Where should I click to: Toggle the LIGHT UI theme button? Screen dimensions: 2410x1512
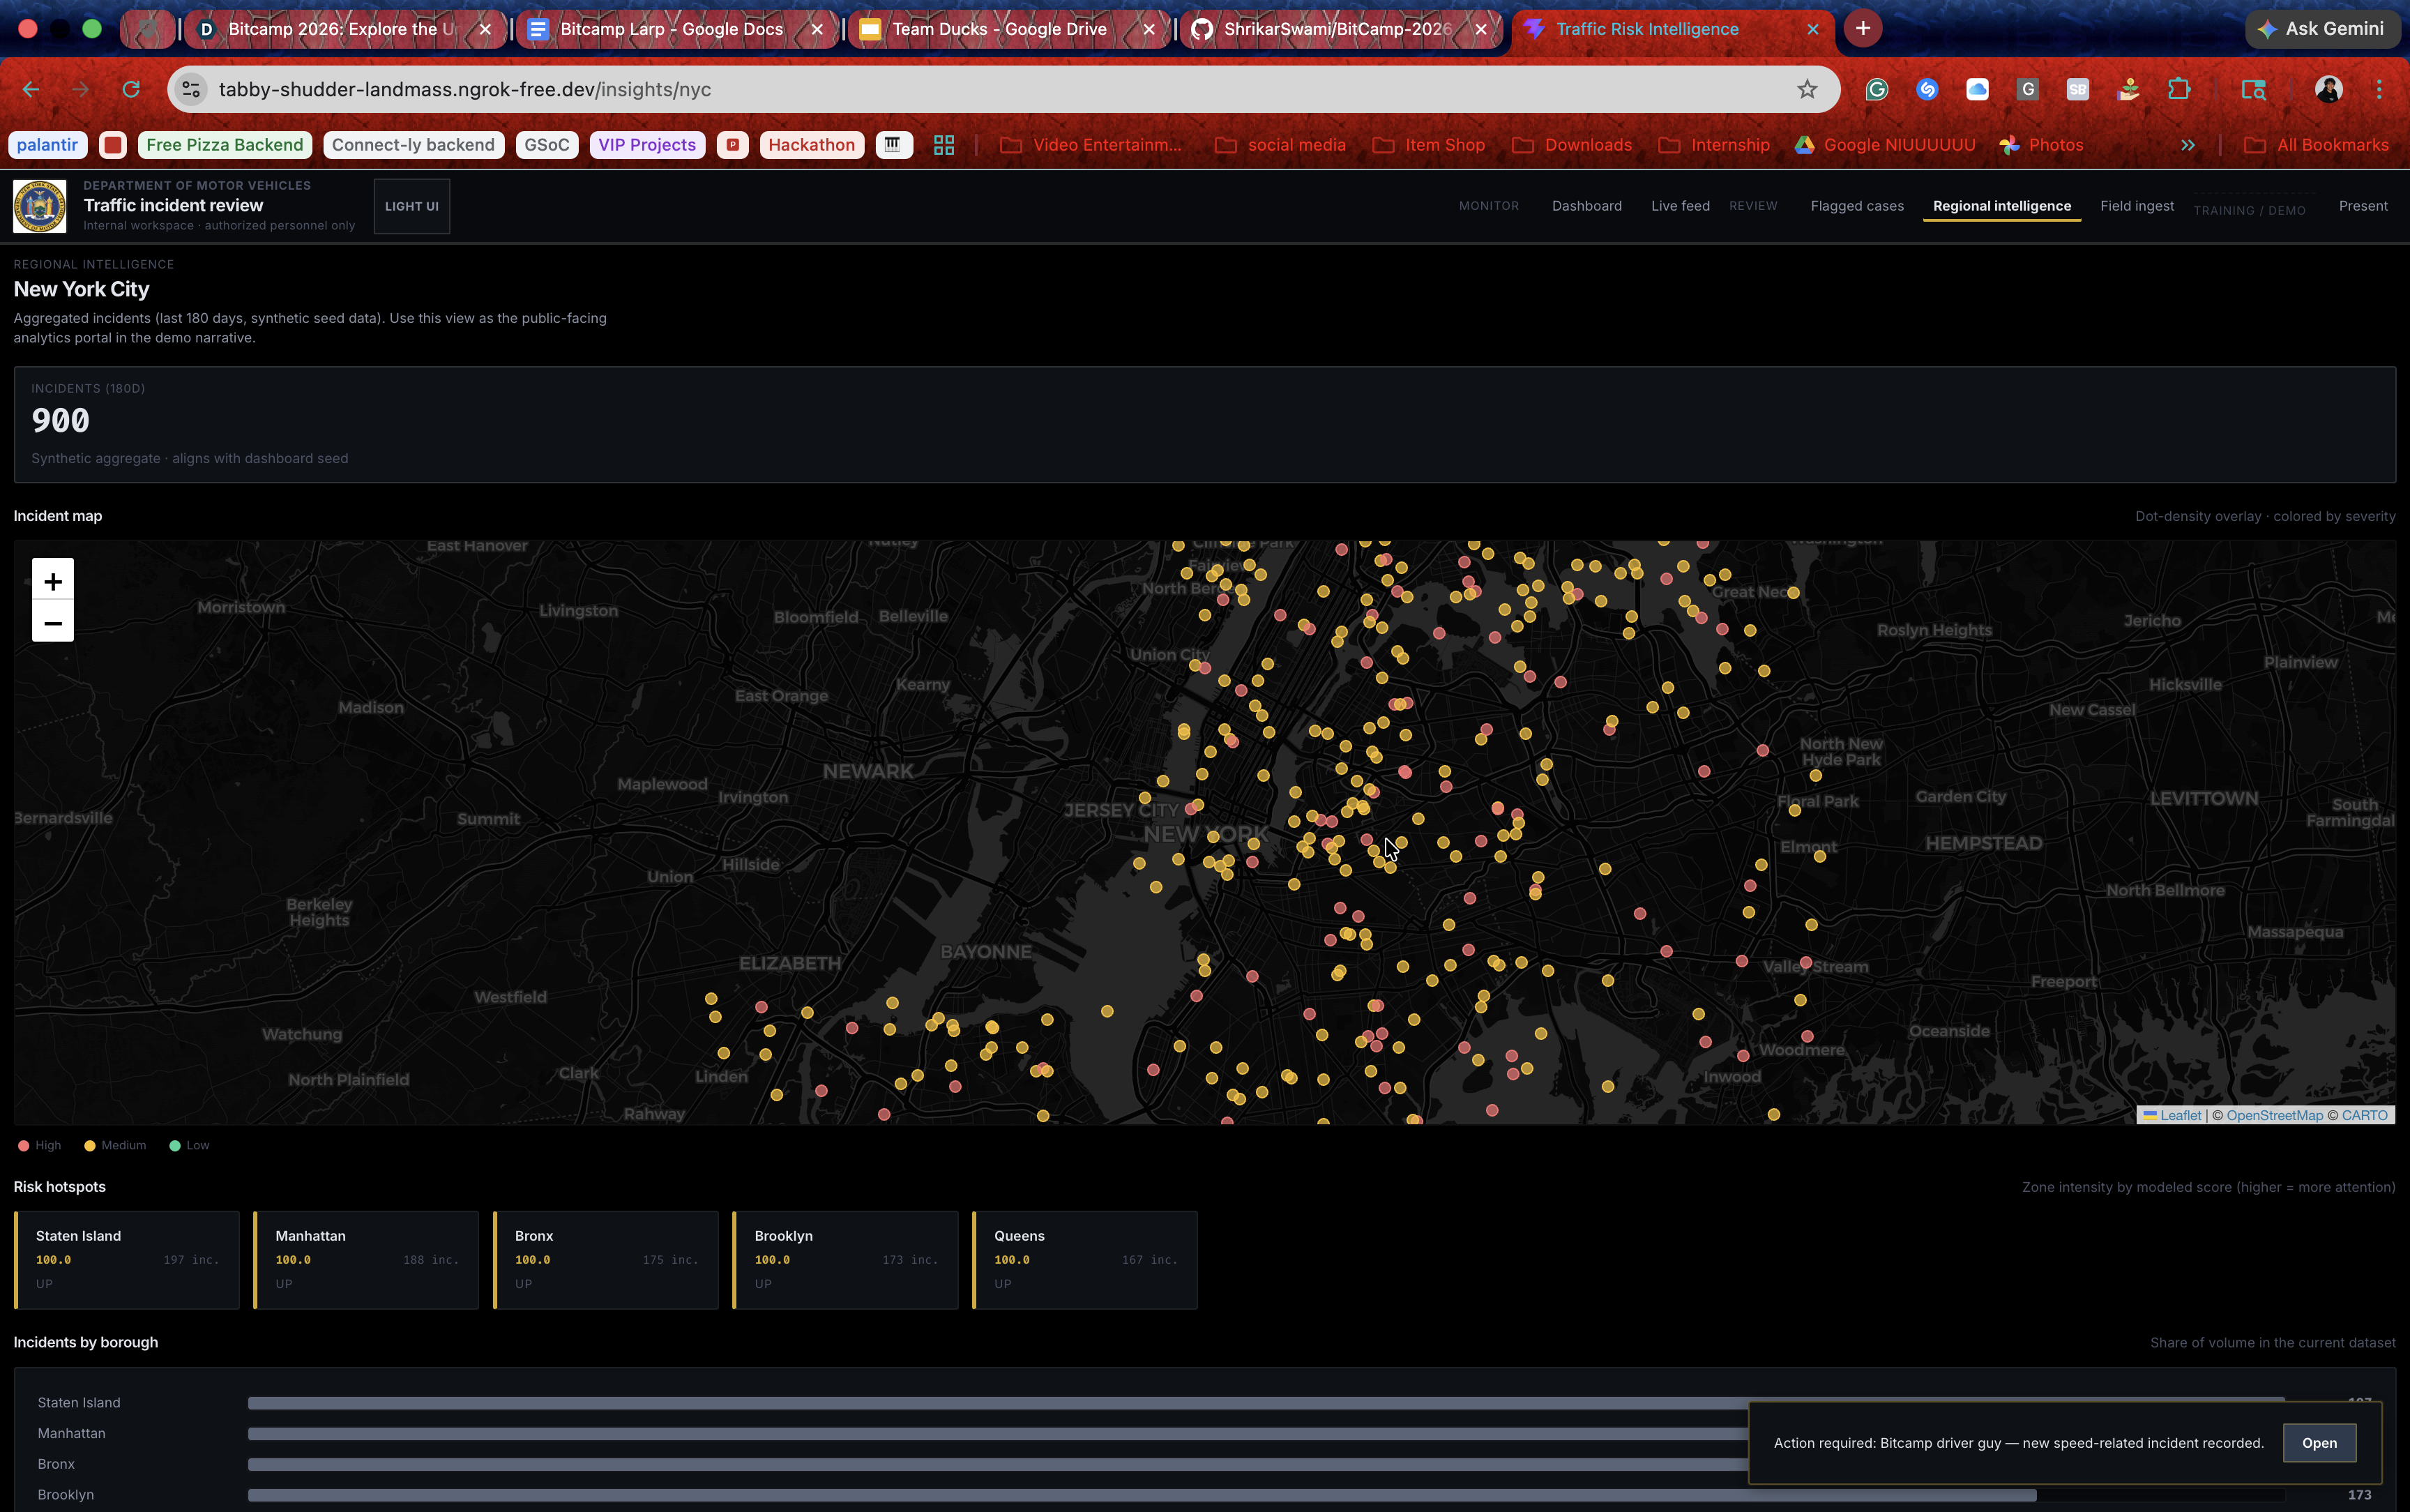412,206
